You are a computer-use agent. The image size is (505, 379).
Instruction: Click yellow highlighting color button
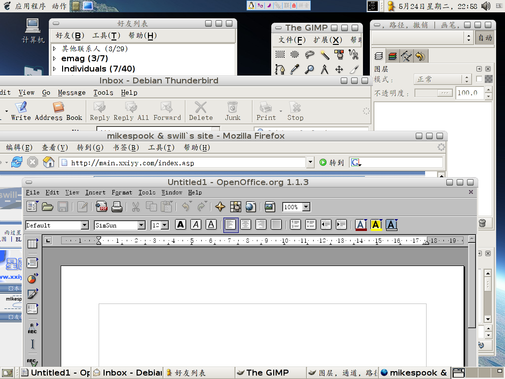pos(376,225)
